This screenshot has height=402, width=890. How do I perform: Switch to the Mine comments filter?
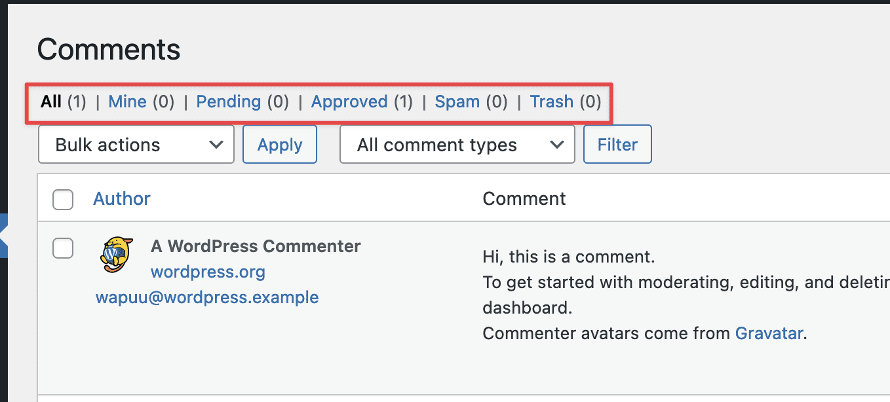[127, 102]
